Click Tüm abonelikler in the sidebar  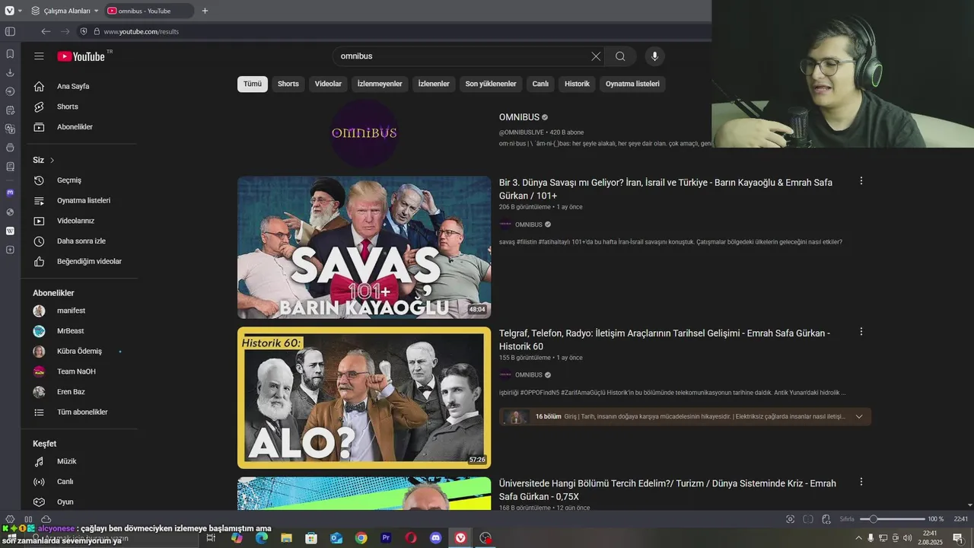tap(82, 412)
